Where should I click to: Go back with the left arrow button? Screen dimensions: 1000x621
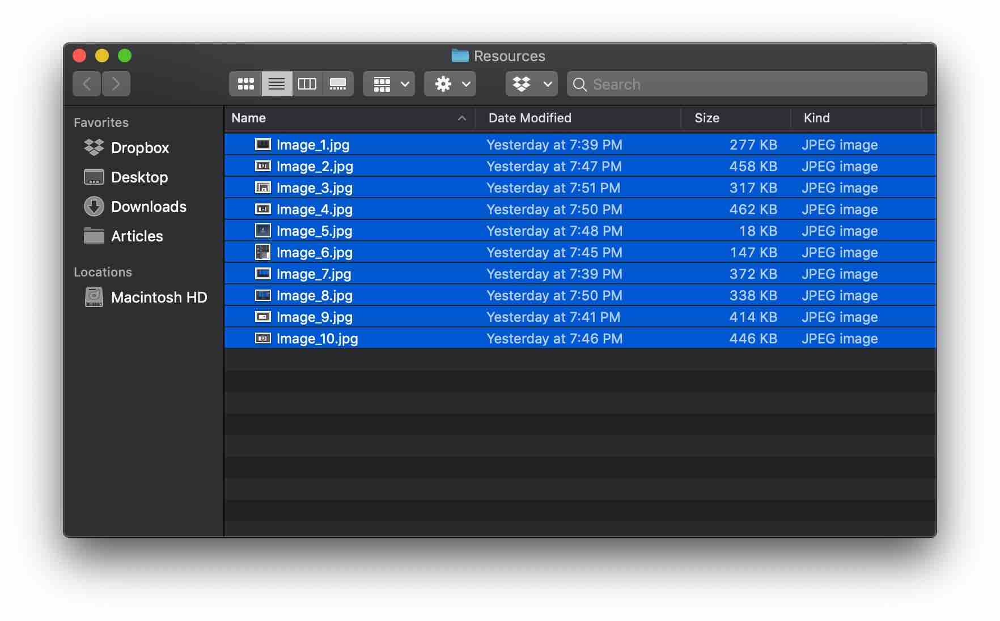pos(87,84)
